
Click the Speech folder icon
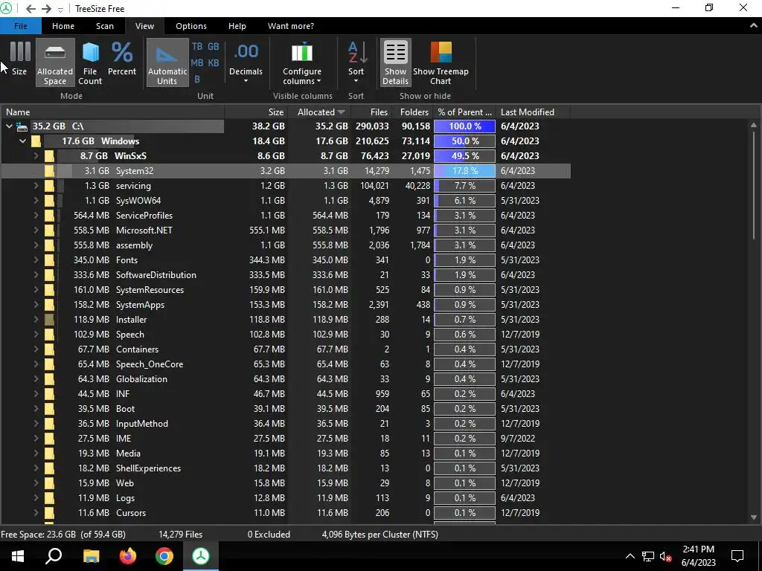tap(49, 335)
